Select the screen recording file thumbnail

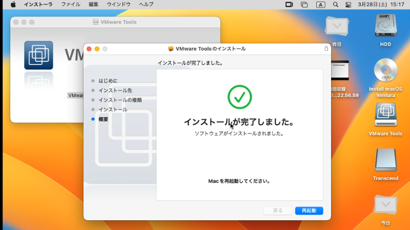(340, 71)
